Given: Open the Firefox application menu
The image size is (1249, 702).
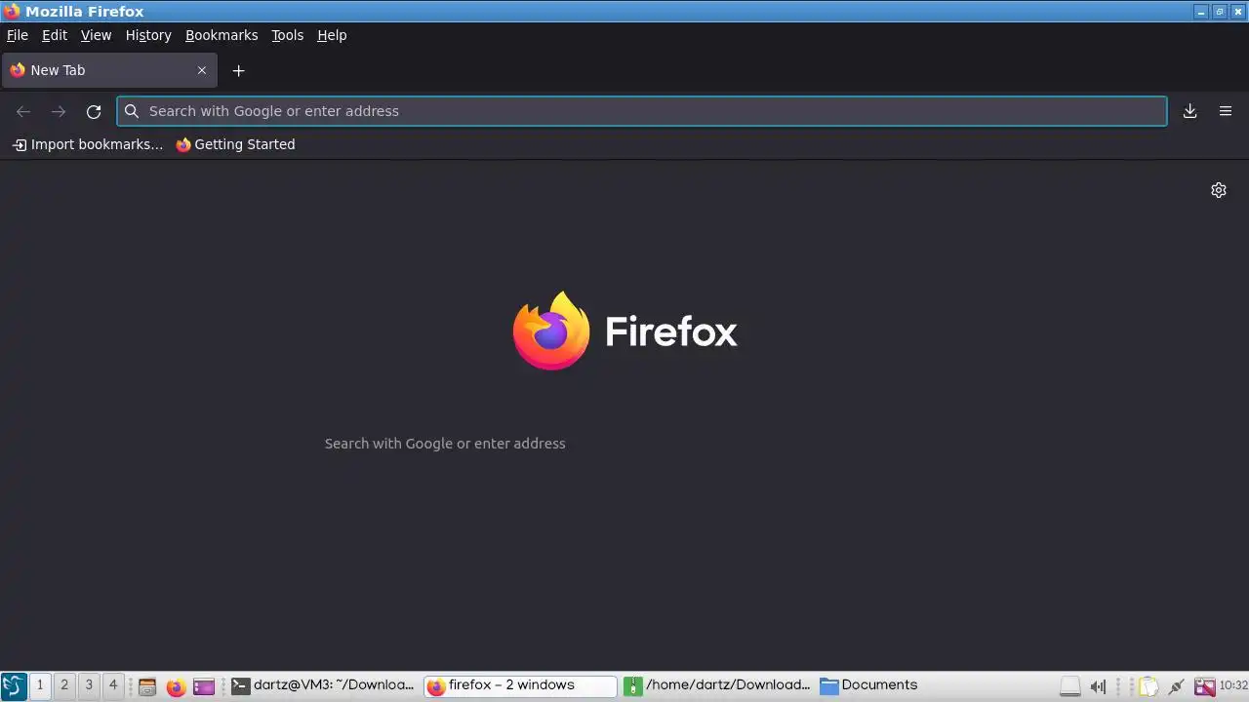Looking at the screenshot, I should (x=1226, y=111).
